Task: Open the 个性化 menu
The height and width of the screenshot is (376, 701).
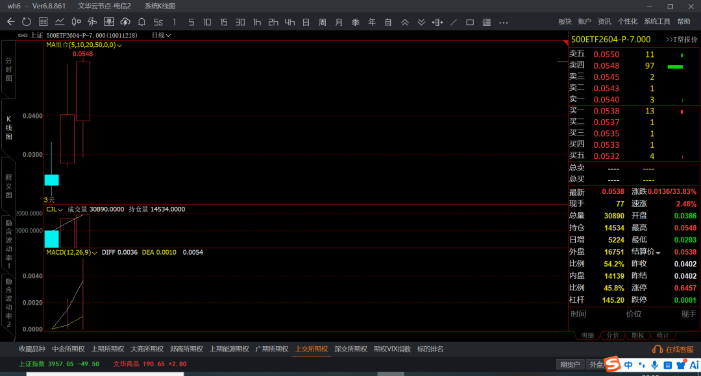Action: [x=627, y=21]
